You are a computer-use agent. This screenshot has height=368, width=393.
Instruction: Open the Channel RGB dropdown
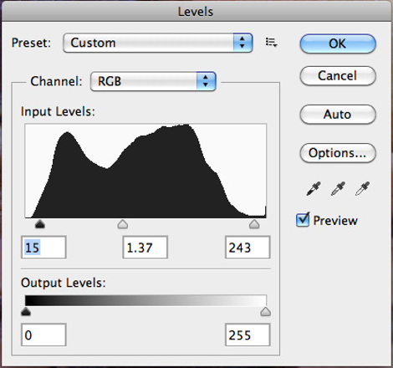153,81
